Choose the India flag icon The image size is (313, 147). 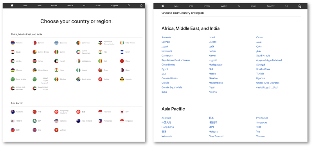(x=100, y=52)
